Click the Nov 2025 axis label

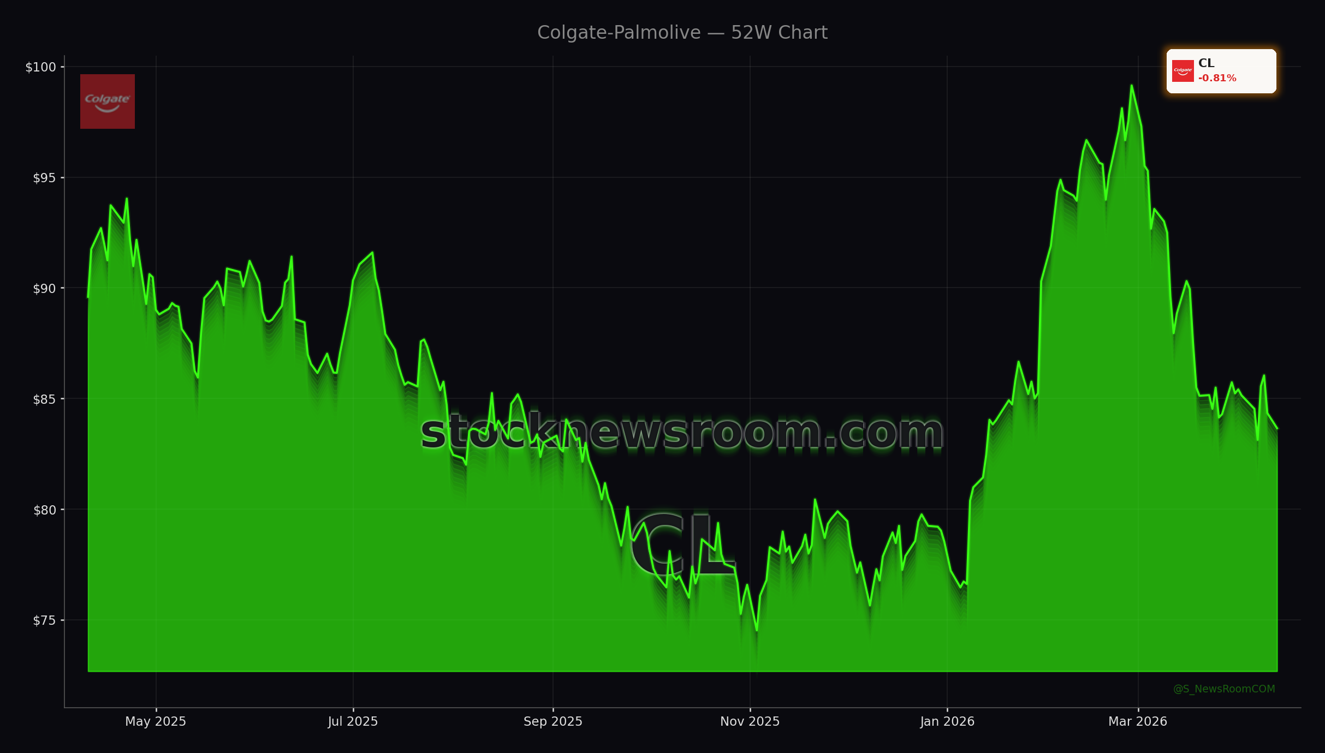pos(750,721)
